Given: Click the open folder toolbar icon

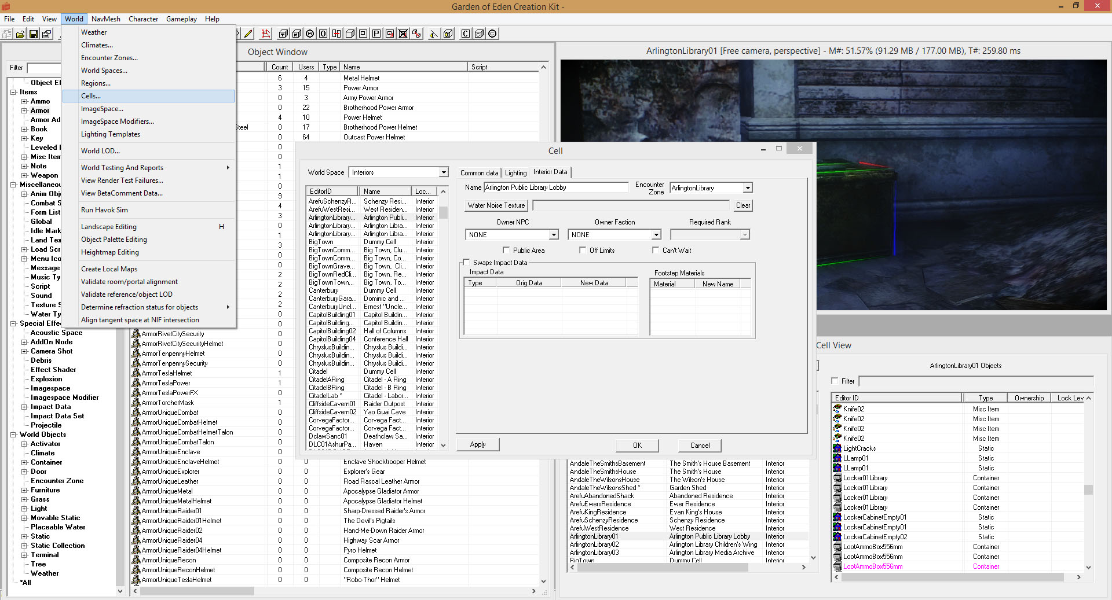Looking at the screenshot, I should [x=20, y=34].
